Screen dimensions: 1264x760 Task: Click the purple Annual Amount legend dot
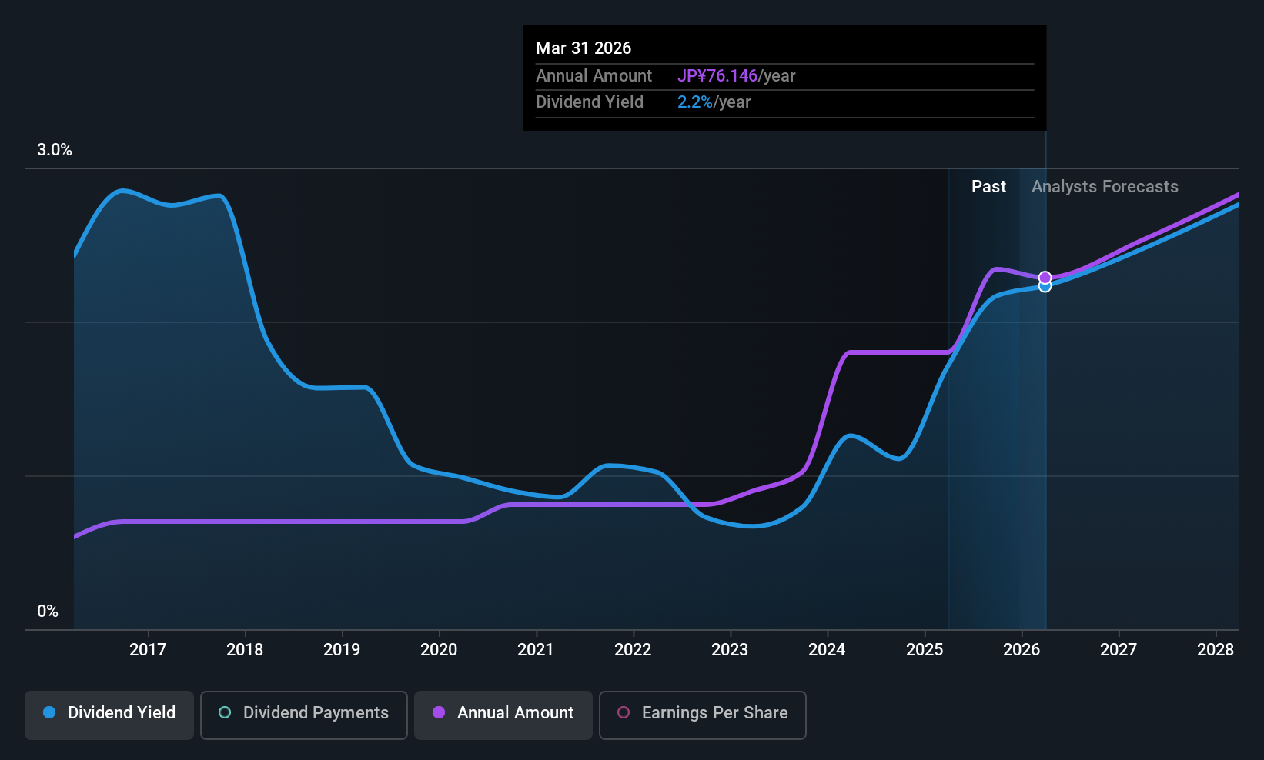439,712
